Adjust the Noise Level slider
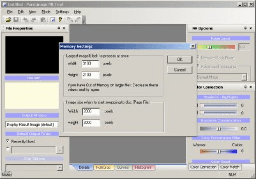Screen dimensions: 256x179 pyautogui.click(x=210, y=47)
